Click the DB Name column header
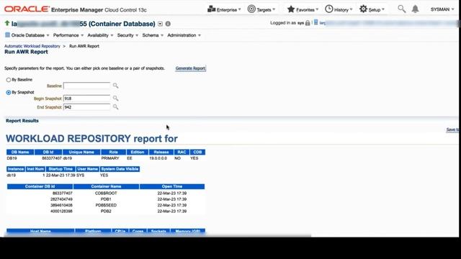The height and width of the screenshot is (259, 461). [20, 152]
